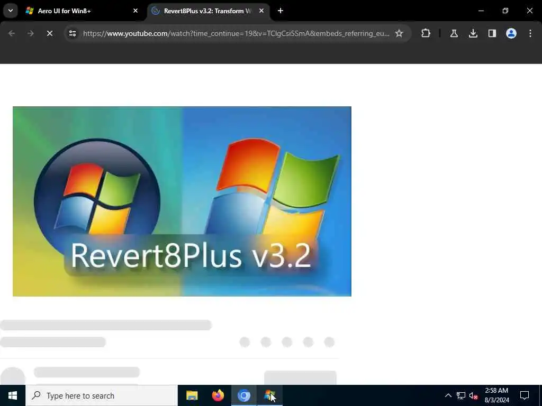
Task: Bookmark this page with the star icon
Action: (x=399, y=33)
